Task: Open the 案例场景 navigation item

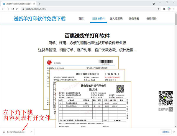Action: coord(134,19)
